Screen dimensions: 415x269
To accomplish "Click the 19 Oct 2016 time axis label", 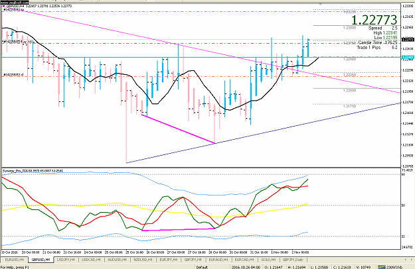I will click(10, 252).
